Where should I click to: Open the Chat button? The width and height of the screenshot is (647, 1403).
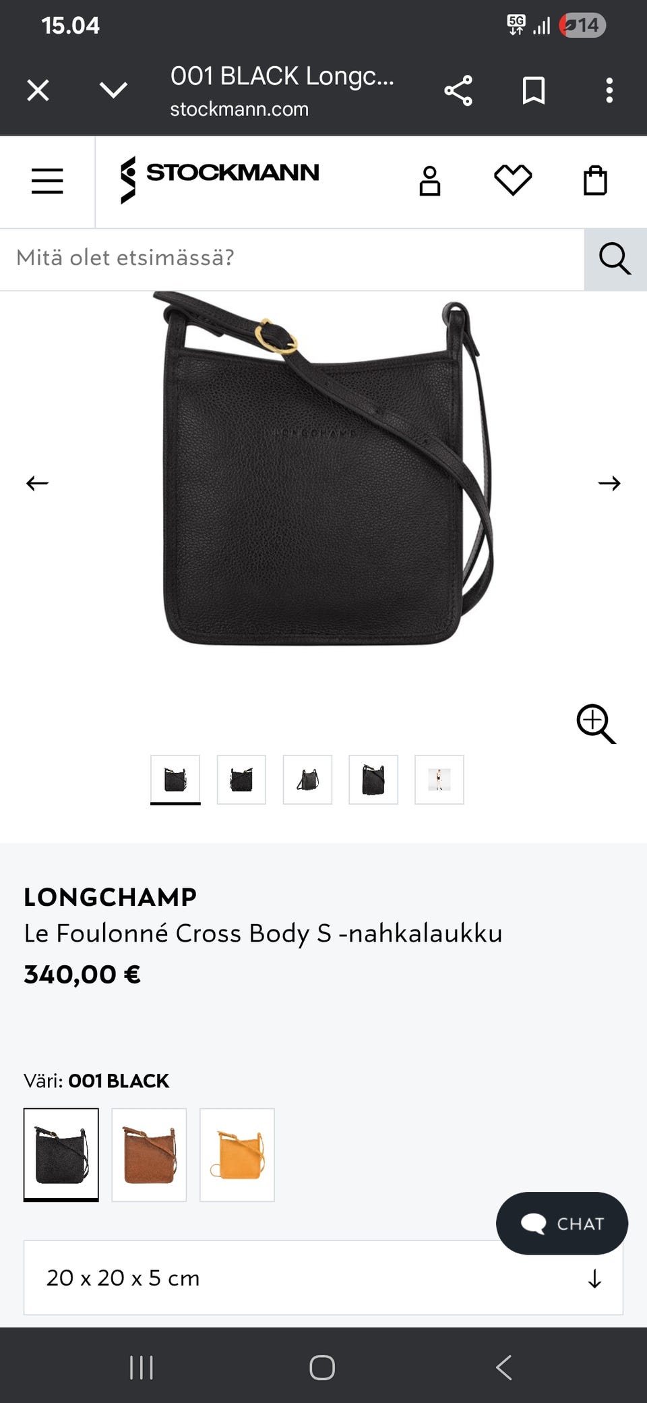562,1224
